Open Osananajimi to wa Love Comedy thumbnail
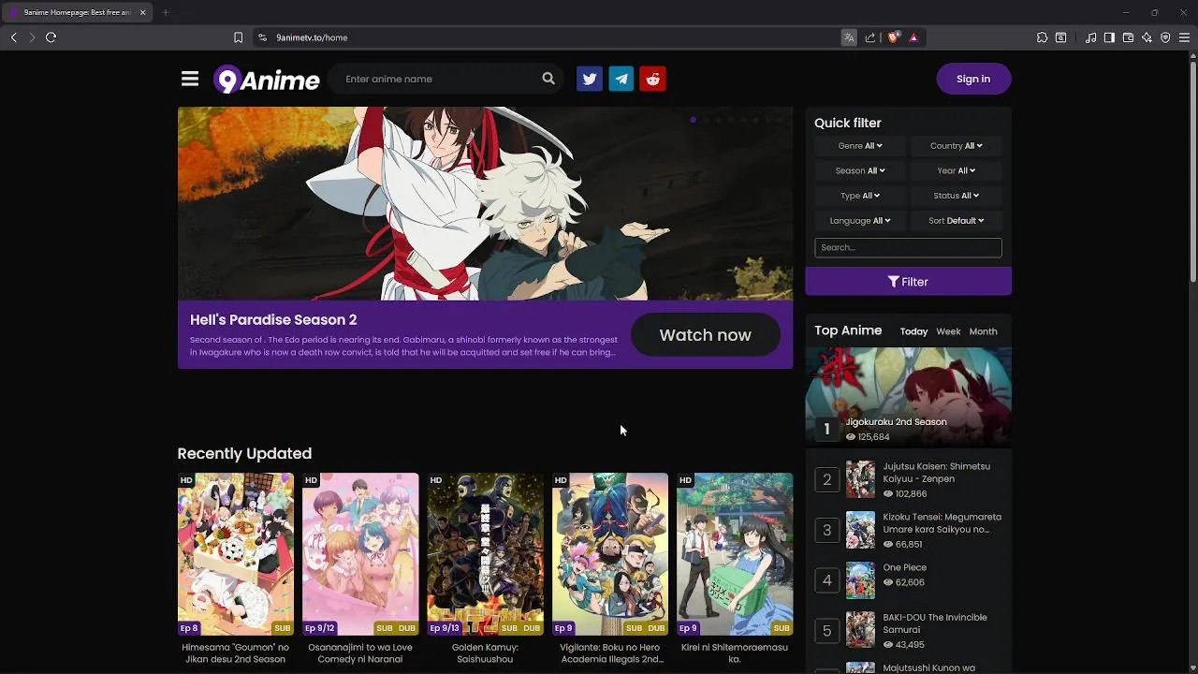 click(360, 554)
